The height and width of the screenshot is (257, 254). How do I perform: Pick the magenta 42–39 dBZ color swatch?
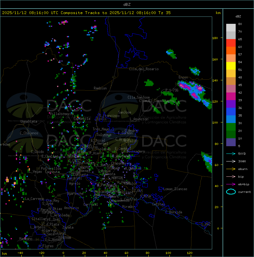pyautogui.click(x=231, y=96)
